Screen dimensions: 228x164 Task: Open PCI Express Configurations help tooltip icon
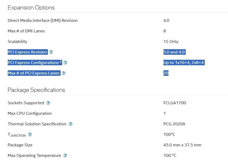65,63
